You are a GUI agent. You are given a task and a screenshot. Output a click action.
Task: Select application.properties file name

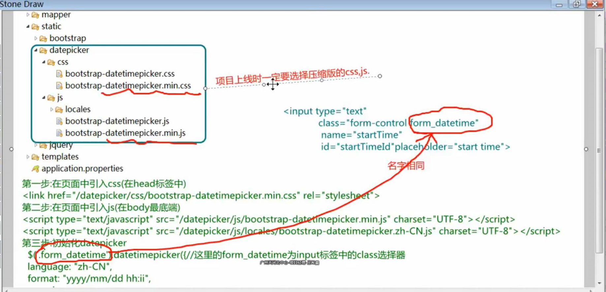pos(82,169)
